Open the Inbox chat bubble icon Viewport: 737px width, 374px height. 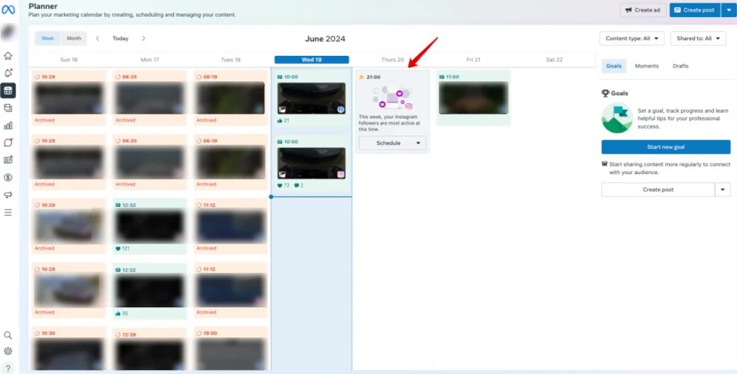tap(8, 143)
